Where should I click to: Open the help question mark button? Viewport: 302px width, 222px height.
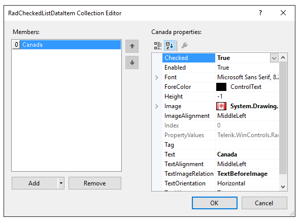260,13
